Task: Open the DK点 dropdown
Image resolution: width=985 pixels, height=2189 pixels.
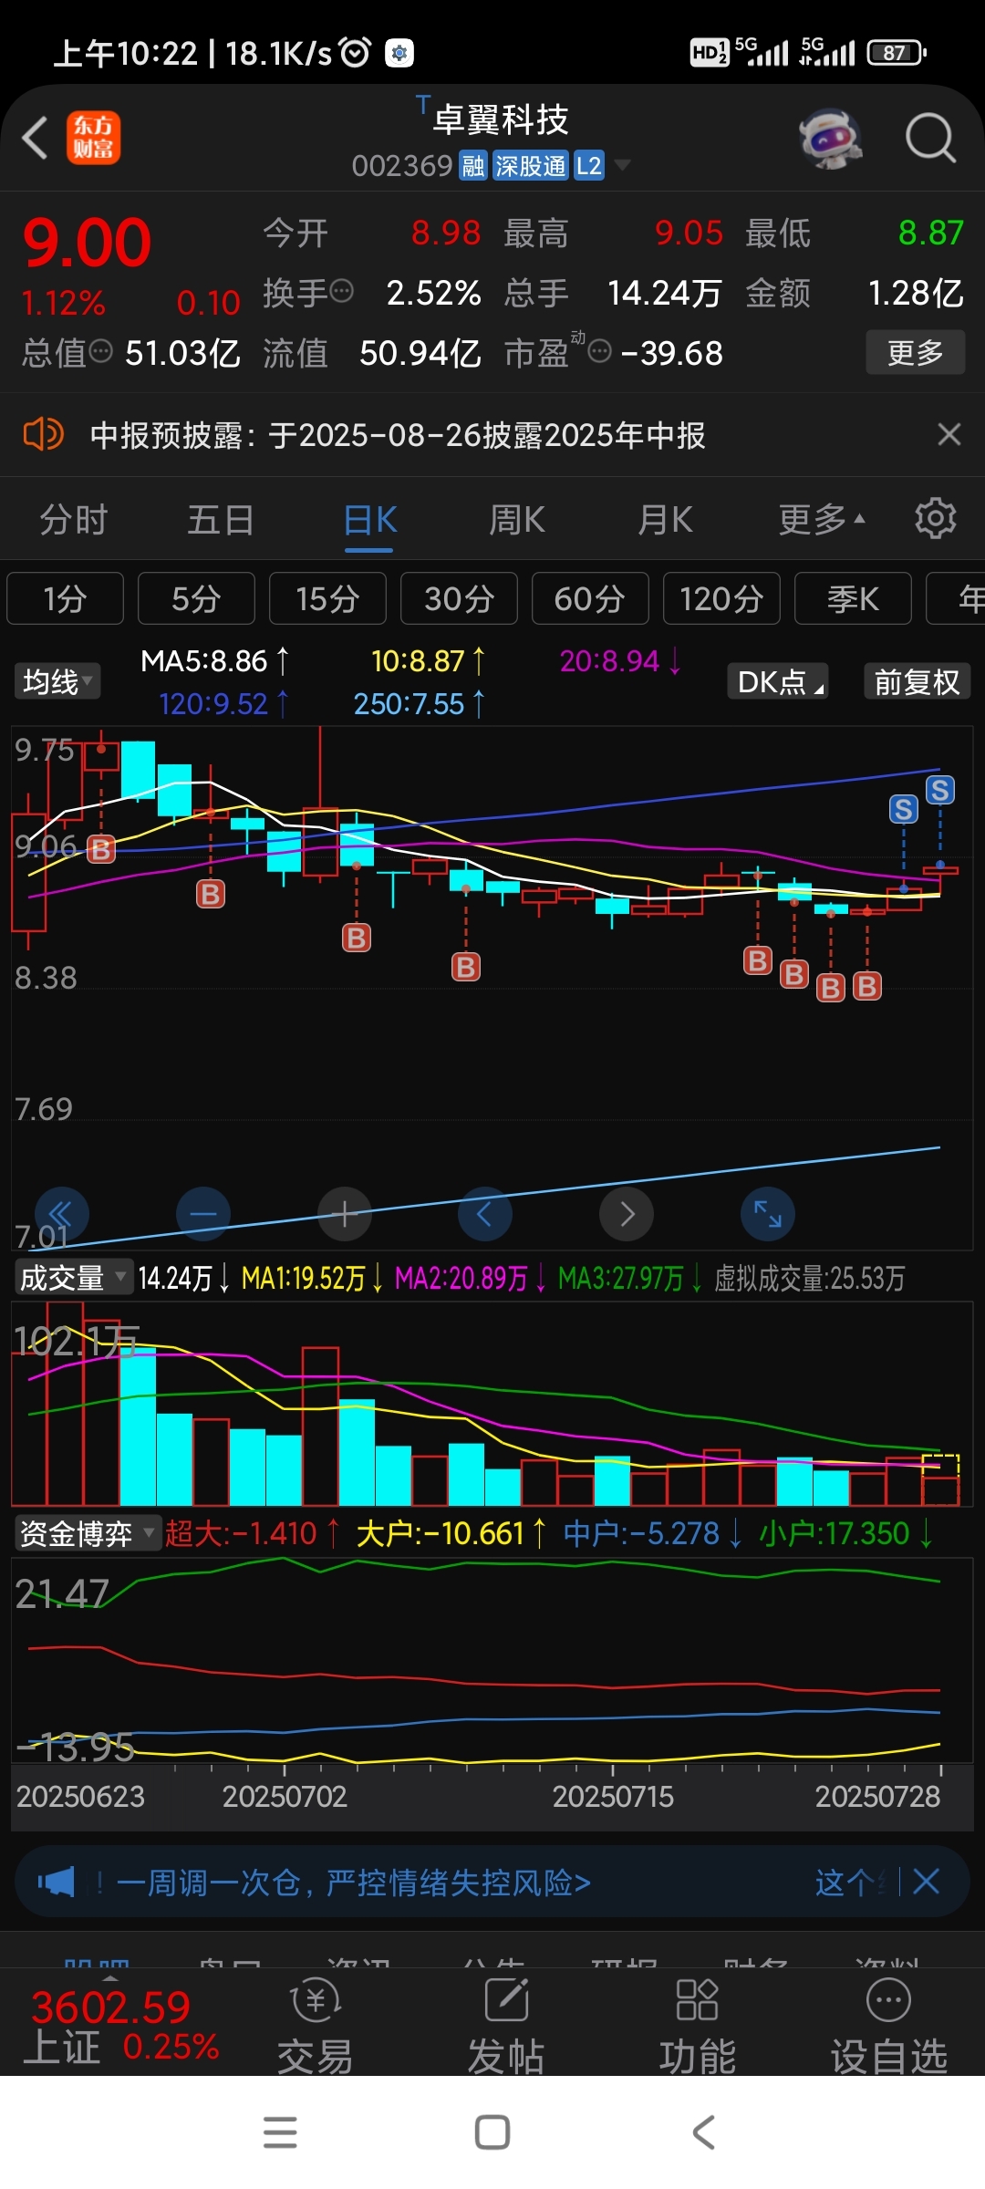Action: 779,681
